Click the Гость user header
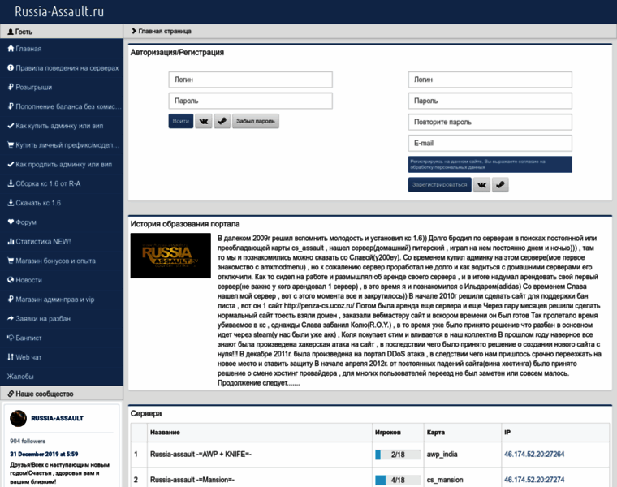The height and width of the screenshot is (487, 617). pyautogui.click(x=20, y=32)
